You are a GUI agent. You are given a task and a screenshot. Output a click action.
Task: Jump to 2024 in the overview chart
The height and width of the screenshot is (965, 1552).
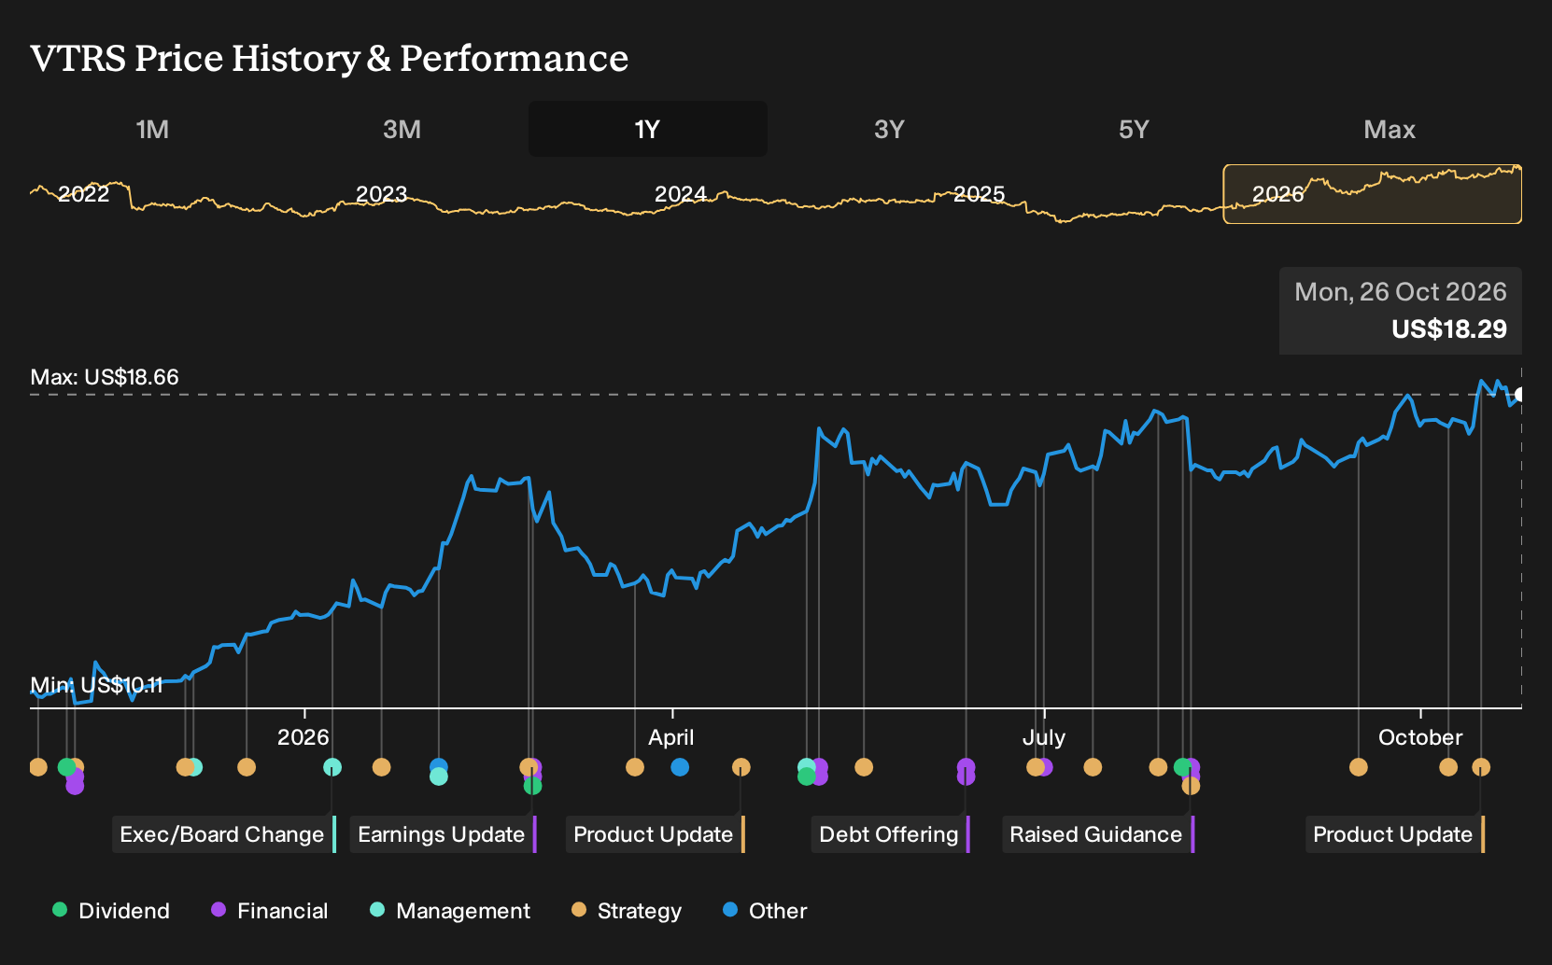pos(680,194)
